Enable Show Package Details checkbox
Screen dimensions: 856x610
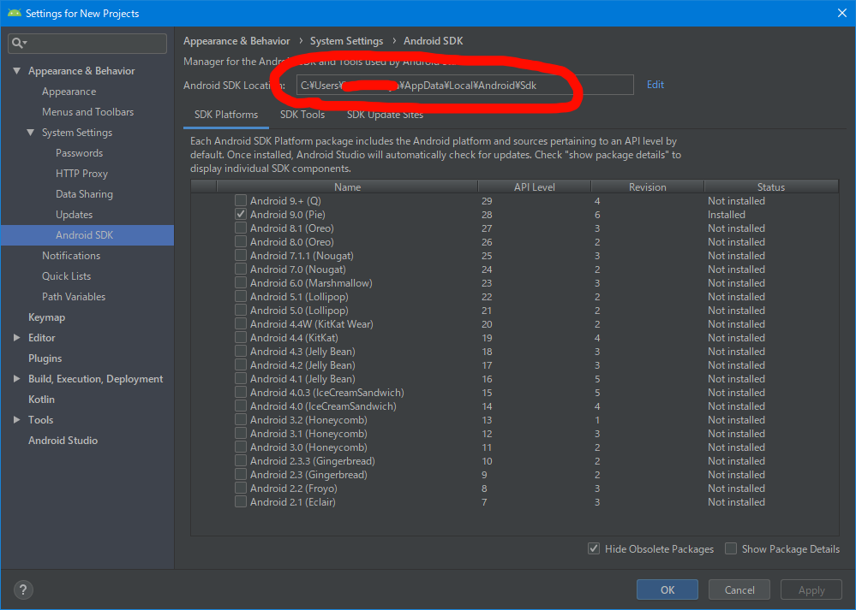(731, 548)
